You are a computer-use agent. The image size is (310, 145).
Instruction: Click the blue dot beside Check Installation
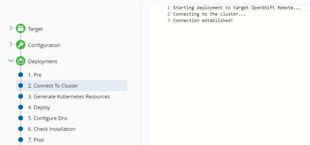21,129
